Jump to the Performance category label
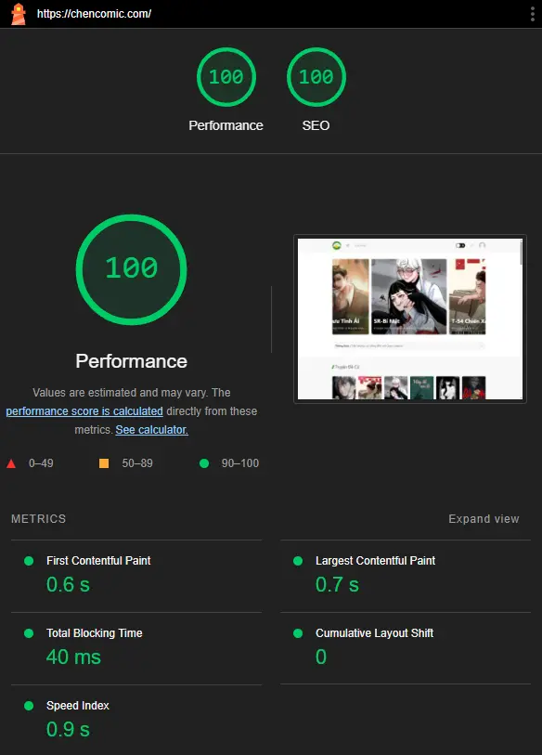Viewport: 542px width, 755px height. click(x=226, y=125)
